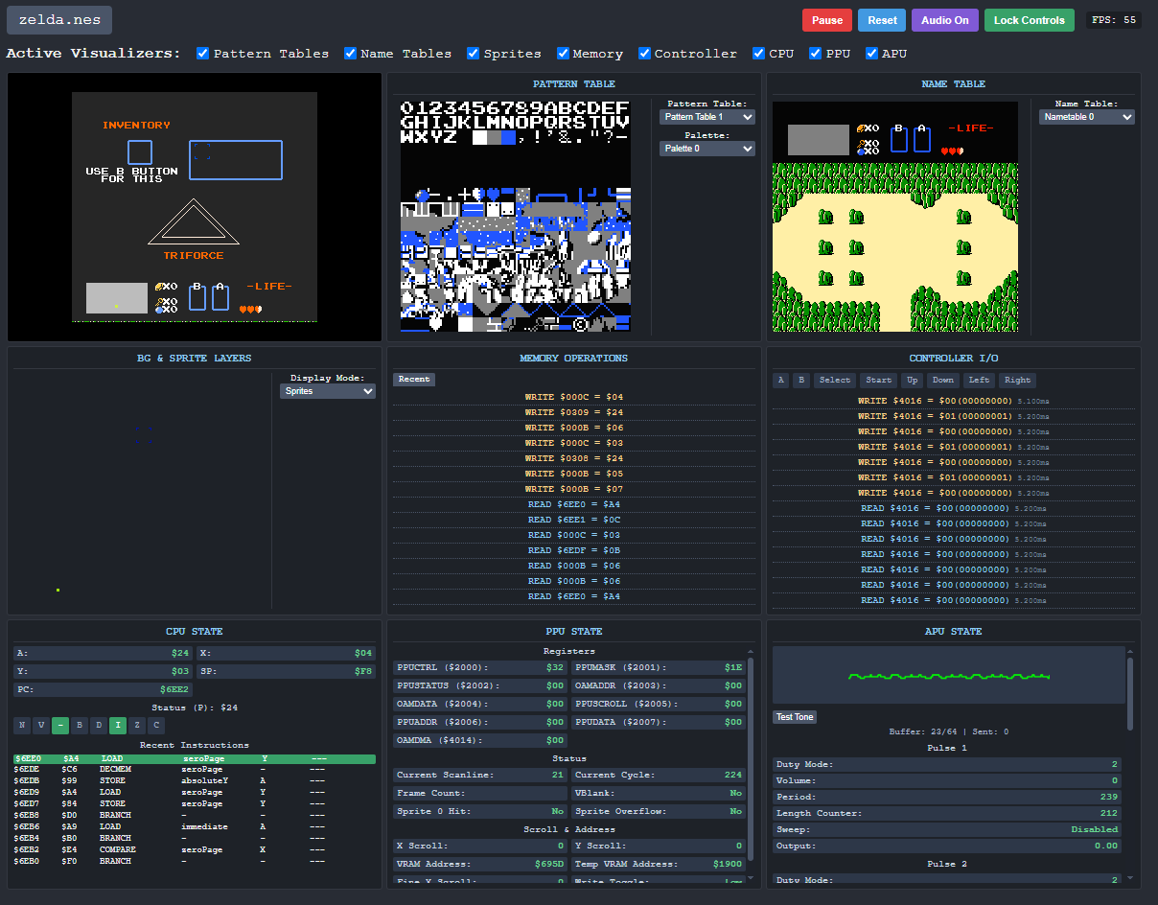Uncheck the PPU visualizer checkbox
The height and width of the screenshot is (905, 1158).
pos(815,53)
